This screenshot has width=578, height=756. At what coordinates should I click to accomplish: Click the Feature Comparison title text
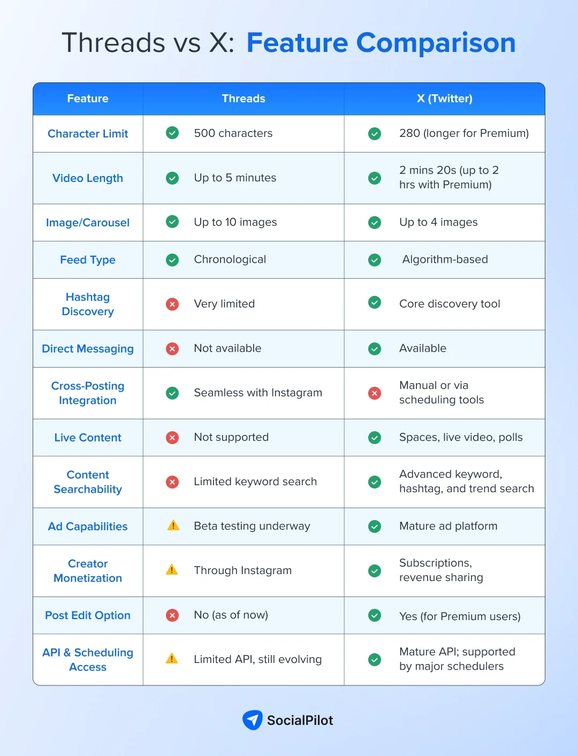point(381,43)
